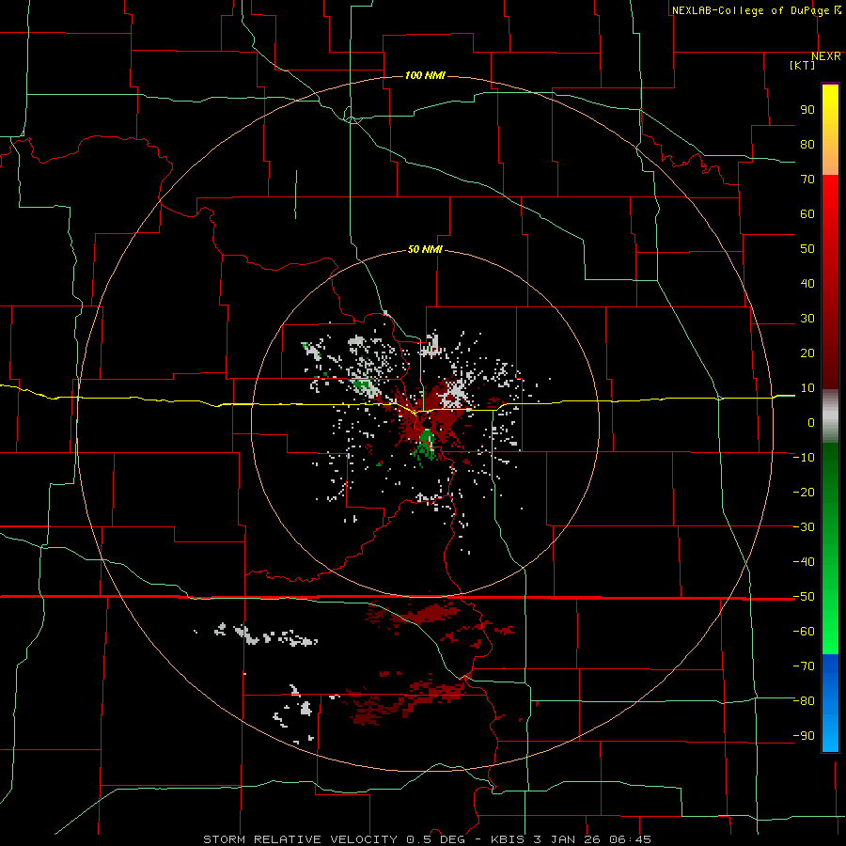The image size is (846, 846).
Task: Click the gray zero band of the color bar
Action: [830, 416]
